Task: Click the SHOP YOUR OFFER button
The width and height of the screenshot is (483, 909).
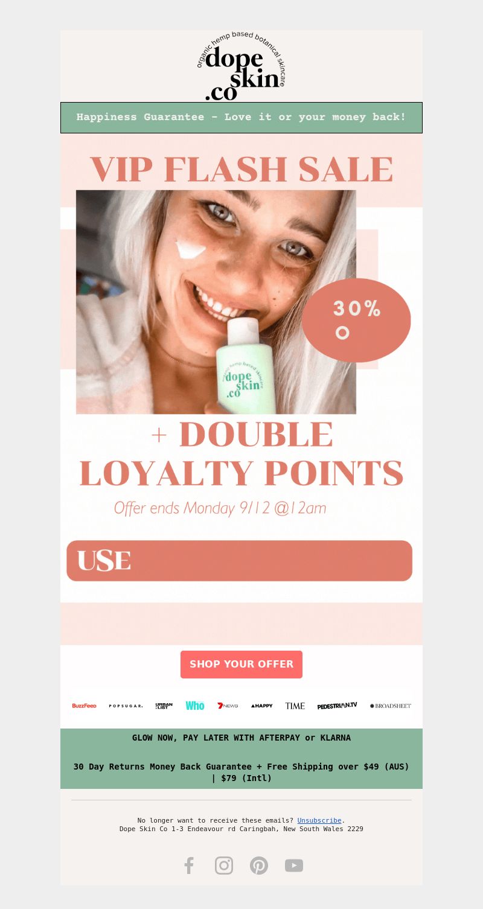Action: (x=241, y=664)
